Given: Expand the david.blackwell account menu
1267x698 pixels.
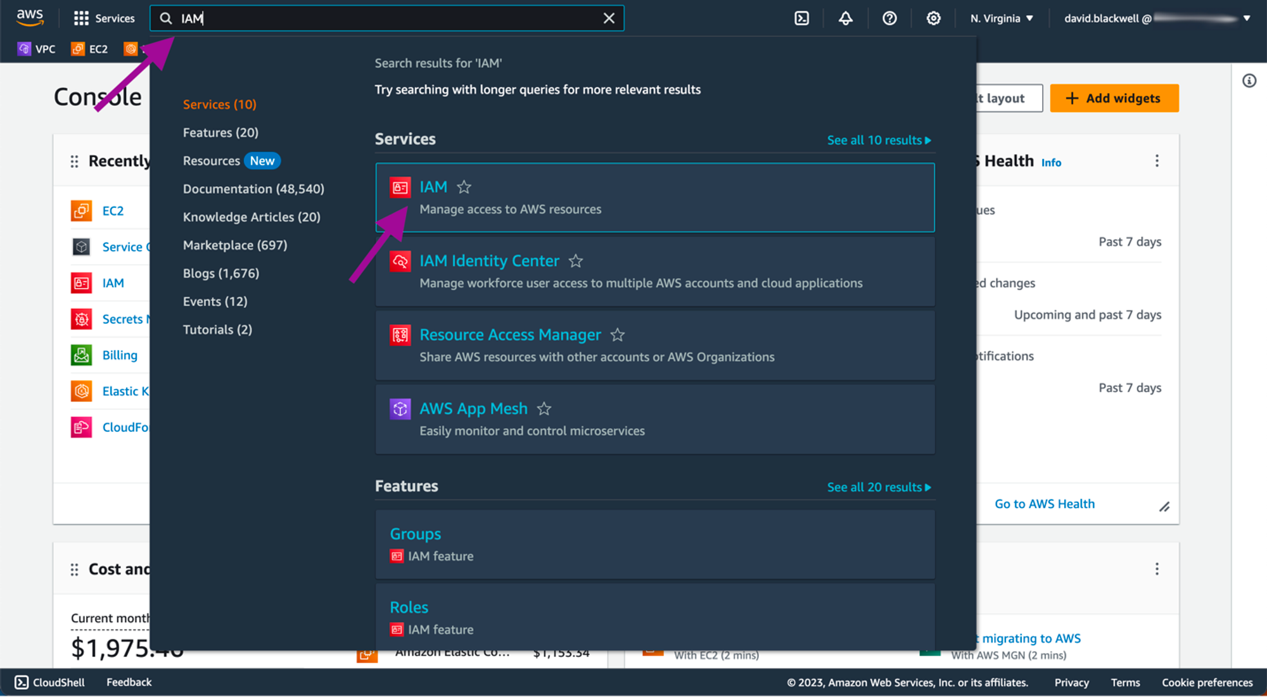Looking at the screenshot, I should point(1157,18).
